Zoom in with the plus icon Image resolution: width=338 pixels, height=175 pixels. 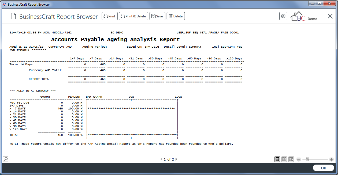coord(331,159)
